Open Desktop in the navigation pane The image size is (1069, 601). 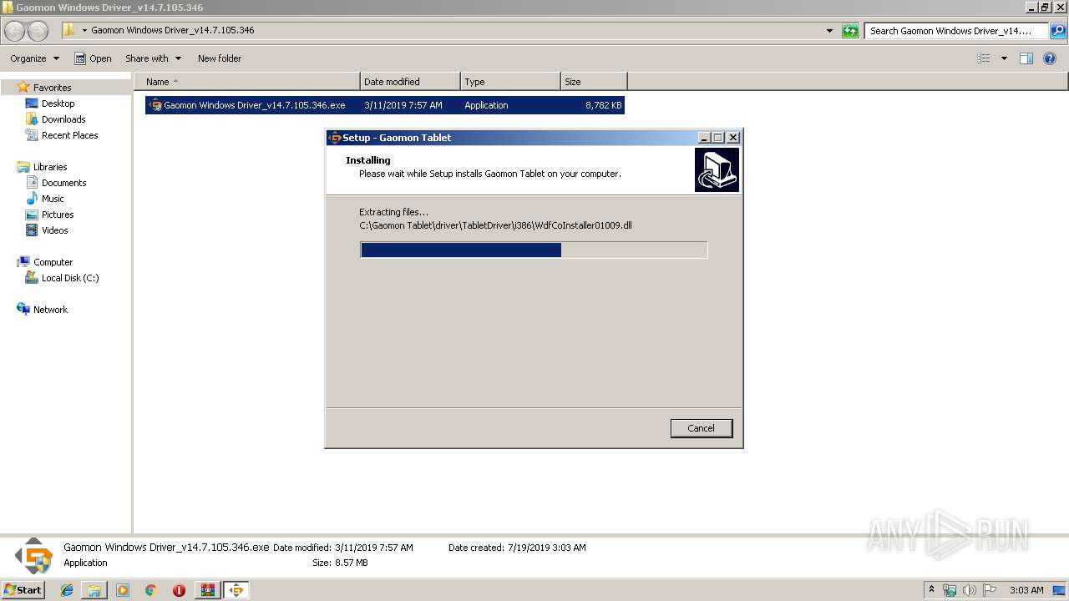click(x=58, y=104)
